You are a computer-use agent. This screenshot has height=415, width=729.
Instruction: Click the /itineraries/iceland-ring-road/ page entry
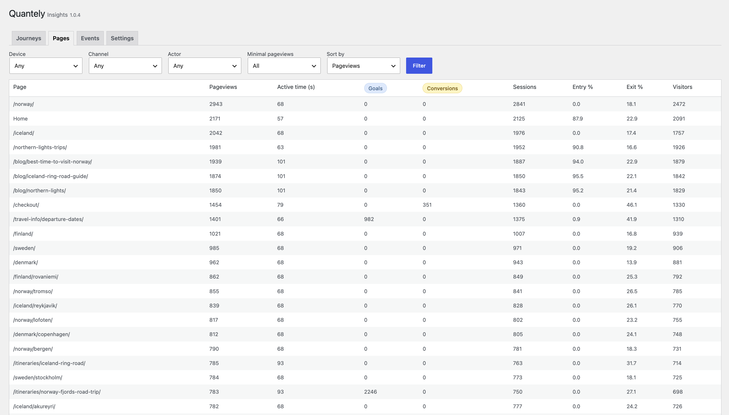pos(49,363)
